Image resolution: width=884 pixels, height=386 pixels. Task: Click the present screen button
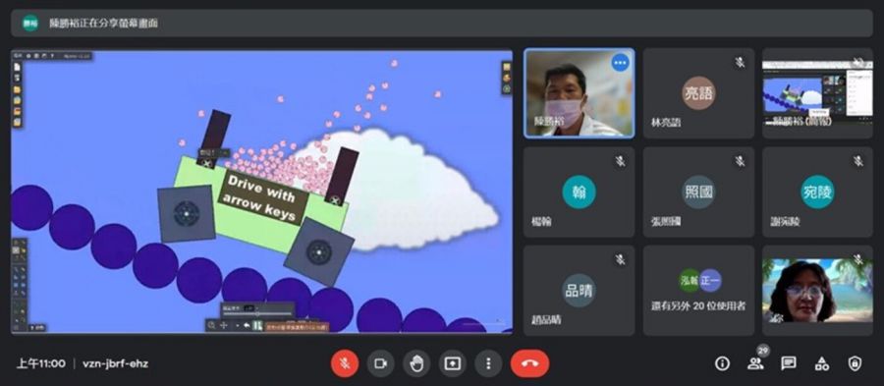[452, 363]
